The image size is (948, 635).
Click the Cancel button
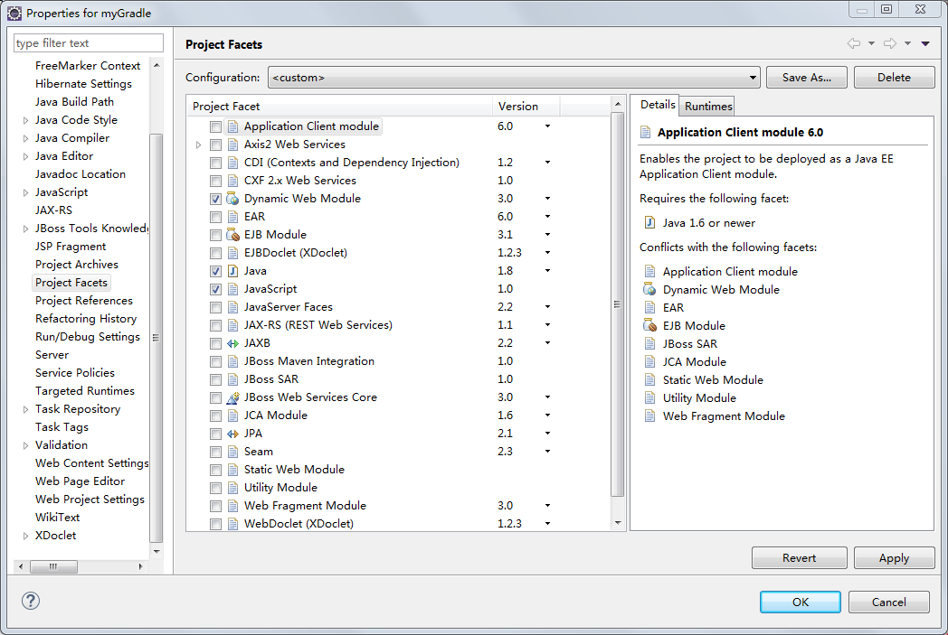[888, 602]
